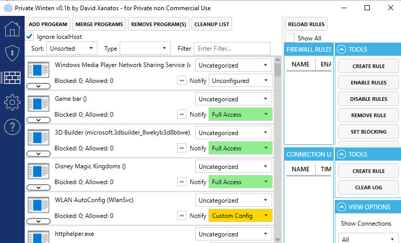
Task: Sort connection log by NAME column header
Action: click(300, 169)
